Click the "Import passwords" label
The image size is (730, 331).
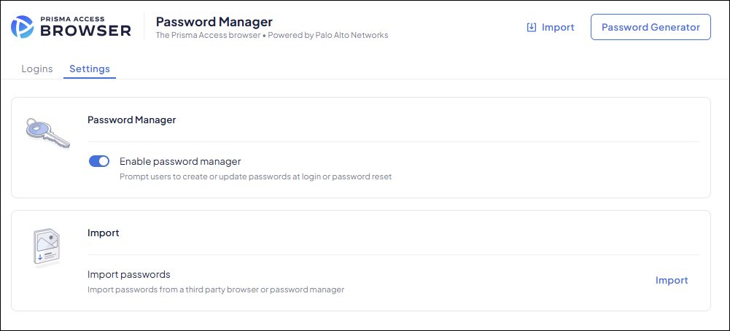click(x=129, y=275)
